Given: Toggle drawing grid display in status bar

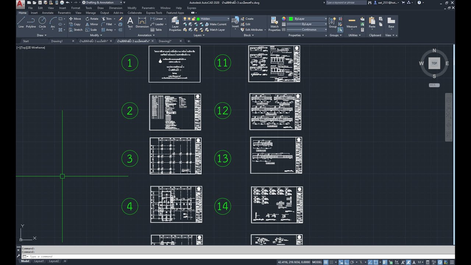Looking at the screenshot, I should tap(326, 262).
